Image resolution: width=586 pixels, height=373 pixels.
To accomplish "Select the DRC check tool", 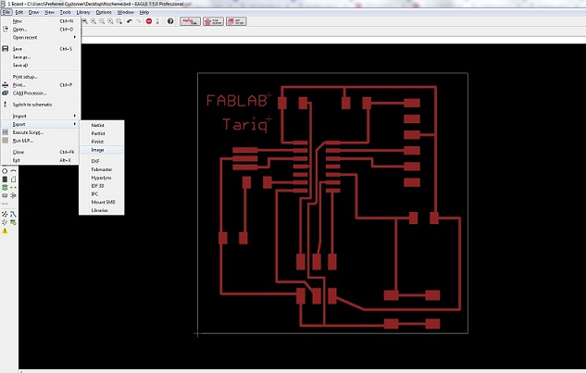I will 14,222.
